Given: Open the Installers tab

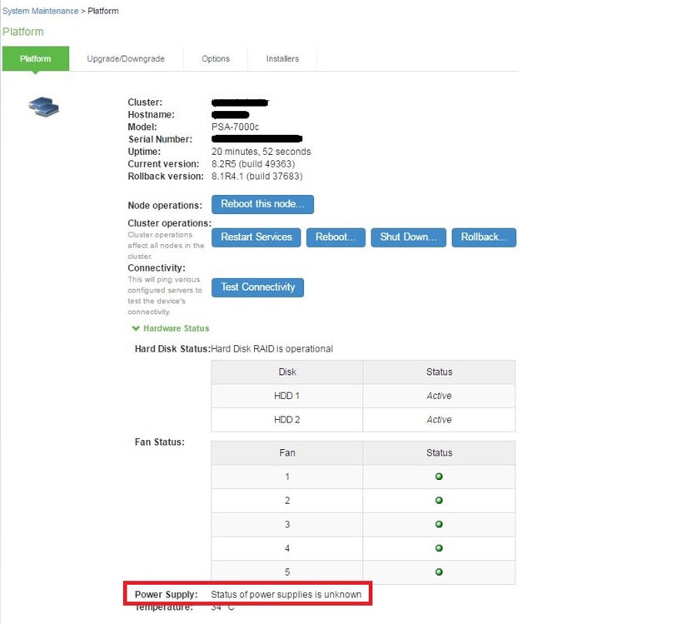Looking at the screenshot, I should tap(282, 58).
